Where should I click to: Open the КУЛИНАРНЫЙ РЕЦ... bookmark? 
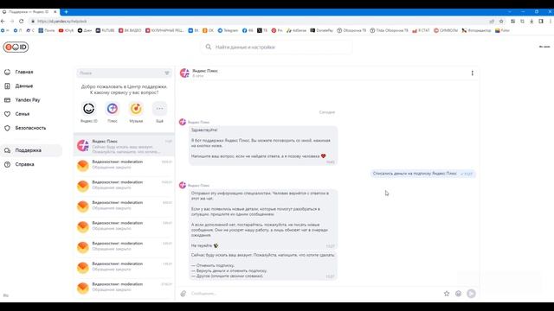[164, 31]
